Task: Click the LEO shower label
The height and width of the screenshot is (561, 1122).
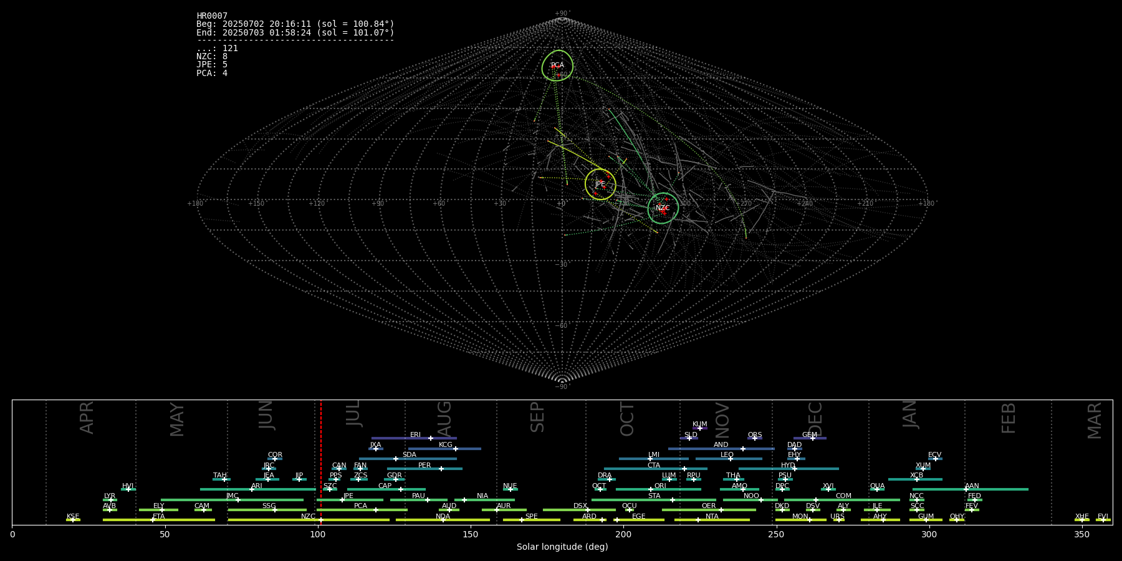Action: point(727,455)
